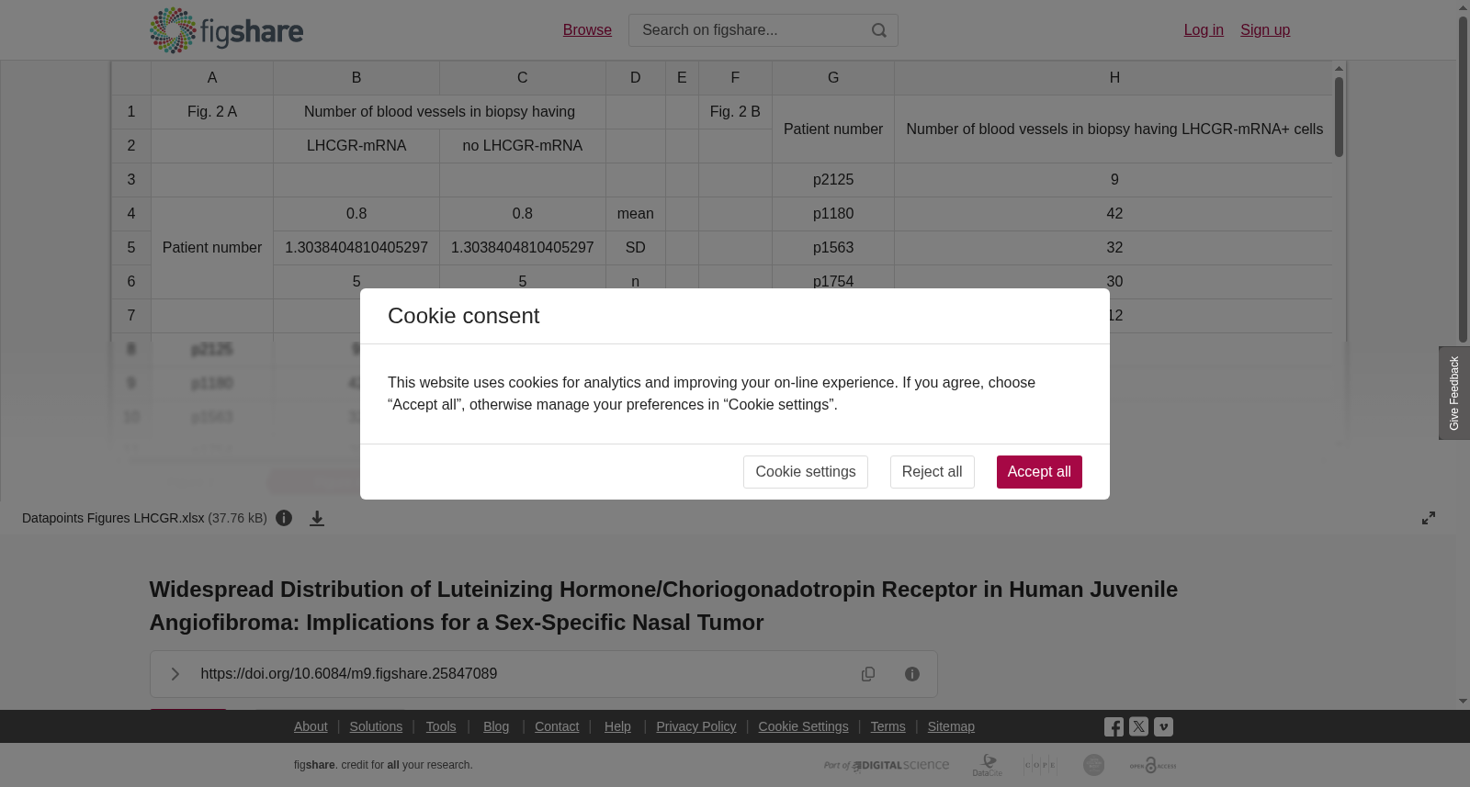Click the figshare logo
The width and height of the screenshot is (1470, 787).
226,30
